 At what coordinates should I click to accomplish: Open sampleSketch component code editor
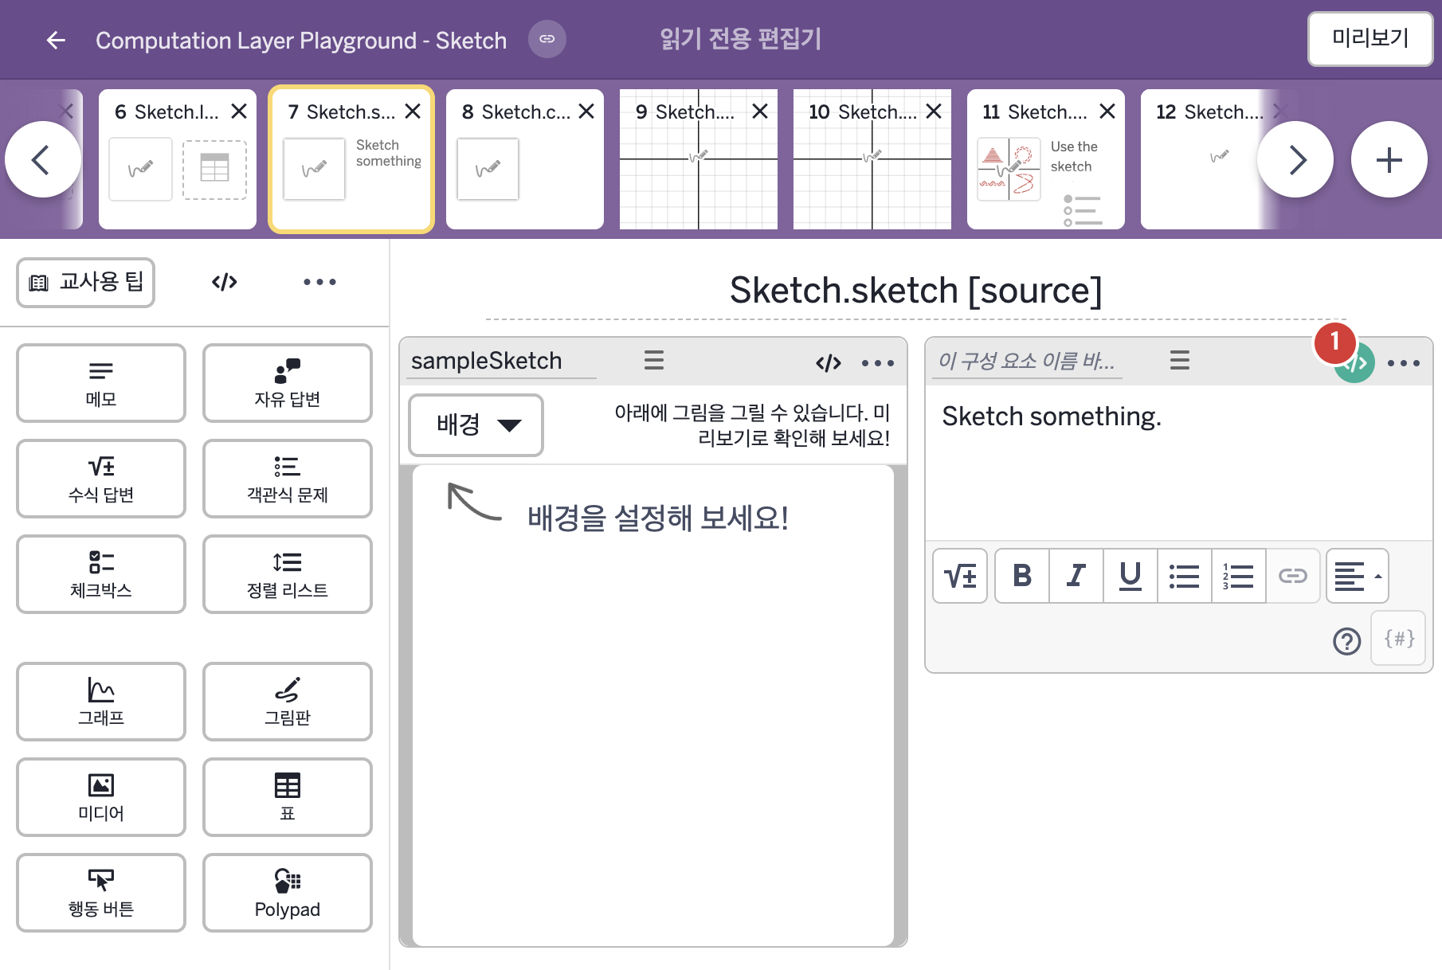(x=829, y=363)
